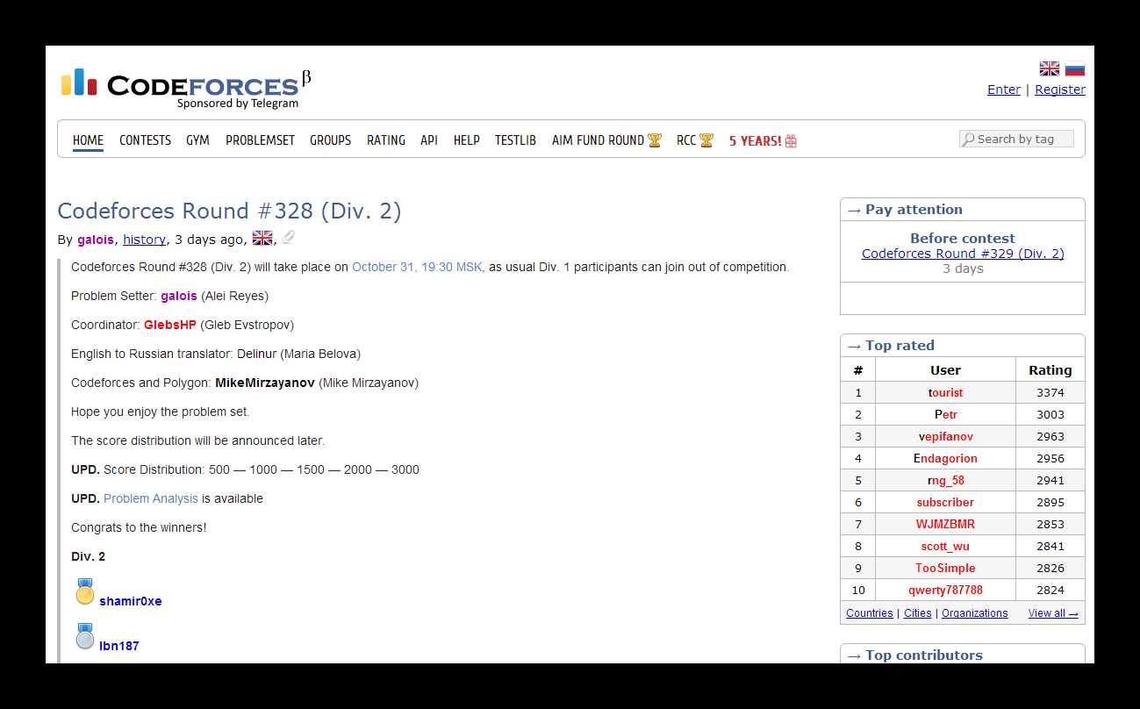Go to the PROBLEMSET page
Screen dimensions: 1140x709
260,140
